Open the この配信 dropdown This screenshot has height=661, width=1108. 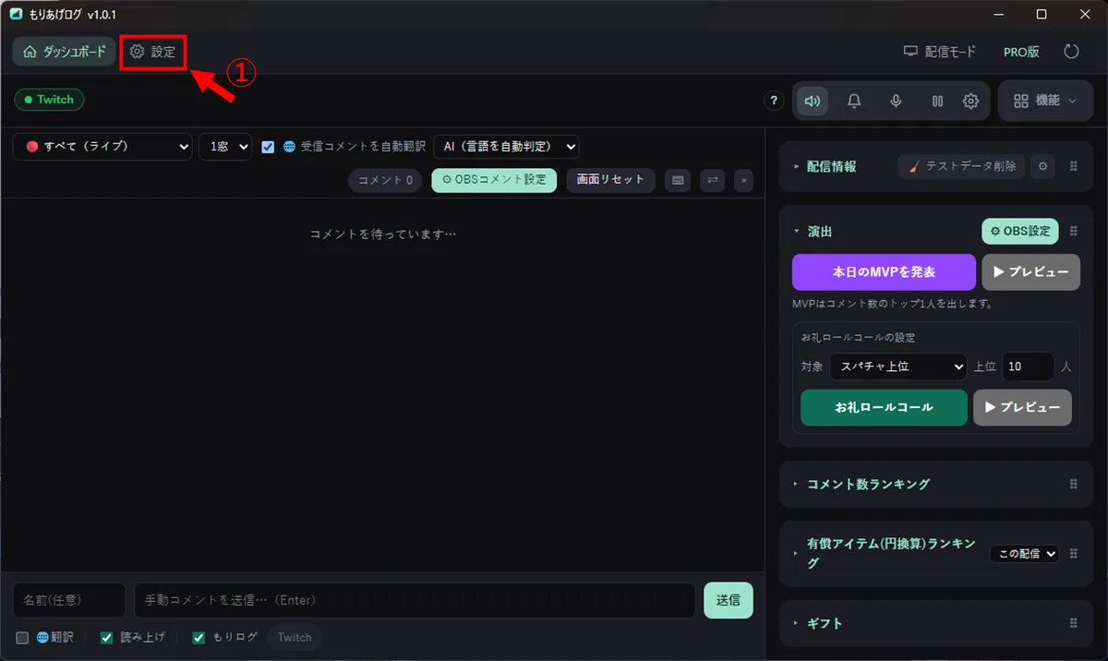tap(1025, 554)
